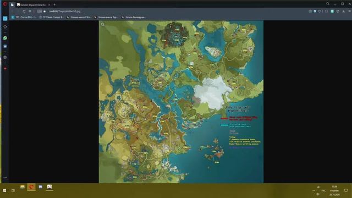
Task: Click the search tabs magnifier icon
Action: point(328,4)
